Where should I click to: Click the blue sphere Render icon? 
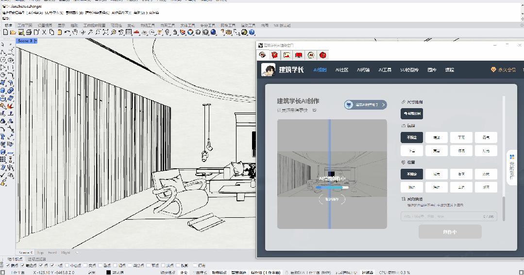(x=213, y=32)
